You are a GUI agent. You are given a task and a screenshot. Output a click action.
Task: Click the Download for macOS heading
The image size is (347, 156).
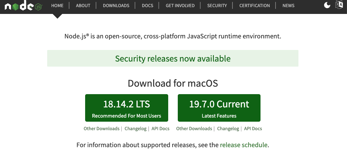click(173, 83)
